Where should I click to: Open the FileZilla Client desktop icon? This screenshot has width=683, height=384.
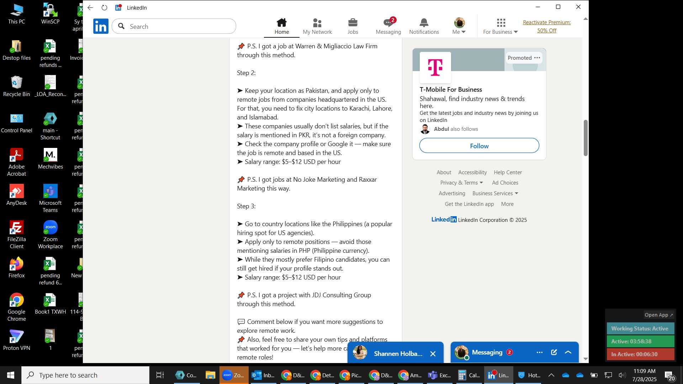coord(16,235)
